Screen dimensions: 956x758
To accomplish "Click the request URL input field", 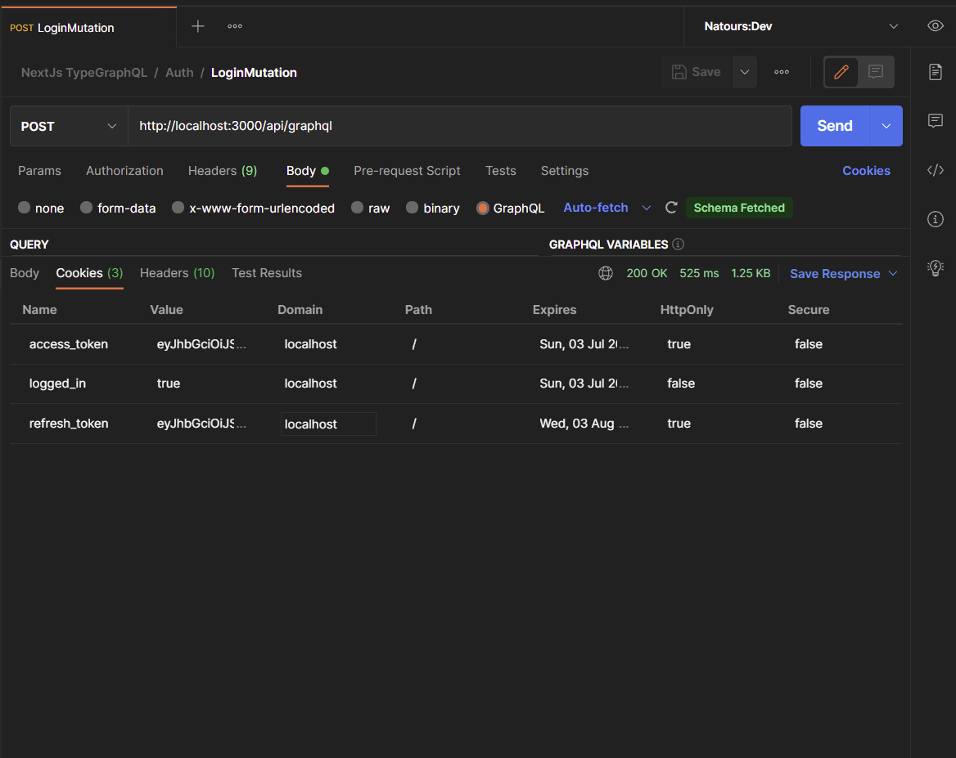I will point(458,126).
